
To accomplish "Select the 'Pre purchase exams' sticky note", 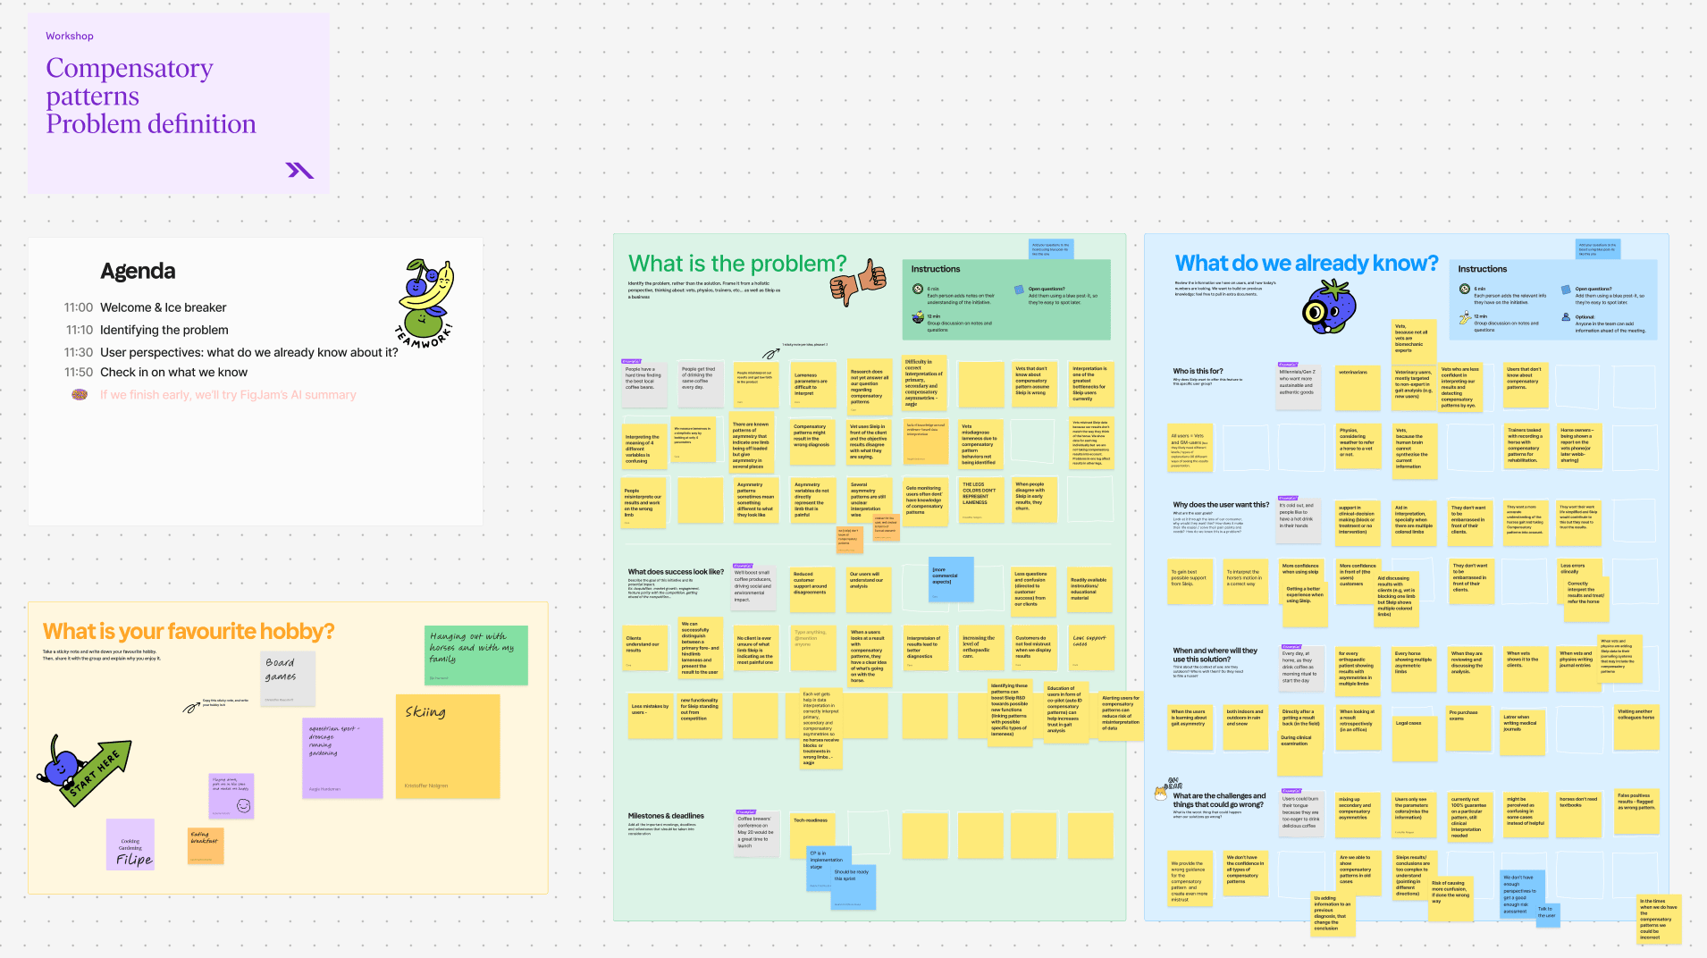I will [1470, 728].
